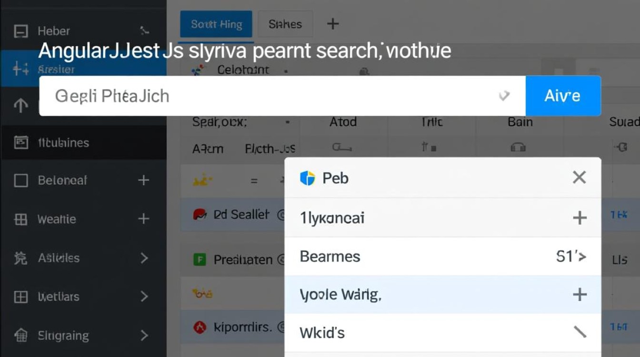
Task: Click the Singraing building icon in sidebar
Action: 21,336
